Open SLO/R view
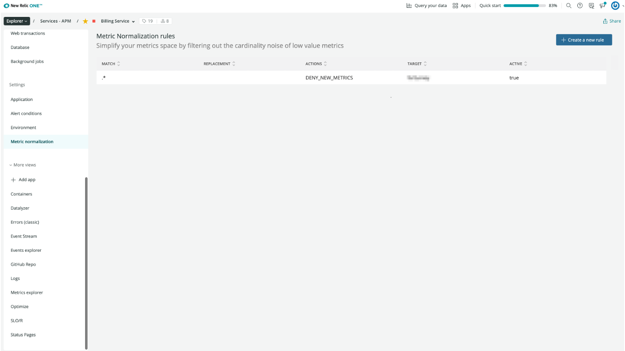The height and width of the screenshot is (351, 625). coord(16,321)
